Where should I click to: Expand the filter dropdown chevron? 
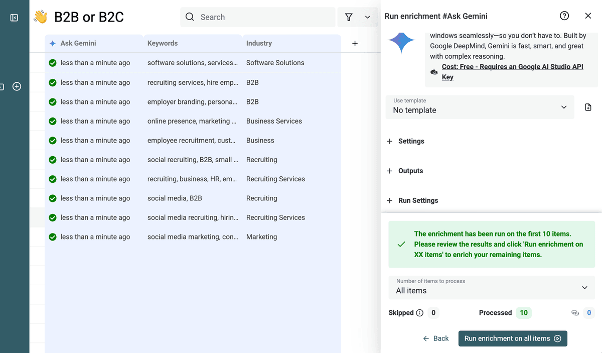(x=368, y=17)
